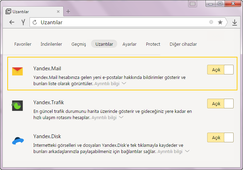Image resolution: width=243 pixels, height=170 pixels.
Task: Open the Yandex home Y icon
Action: point(23,22)
